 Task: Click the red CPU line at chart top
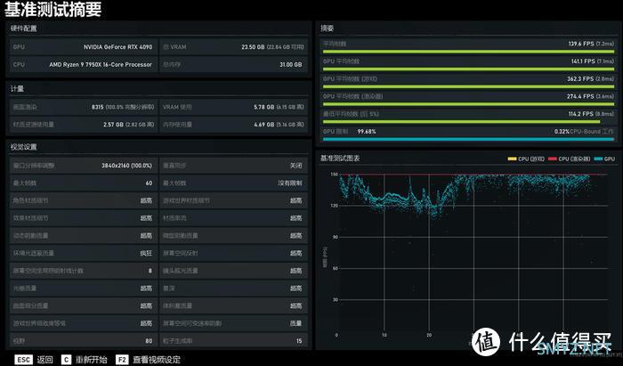[473, 175]
